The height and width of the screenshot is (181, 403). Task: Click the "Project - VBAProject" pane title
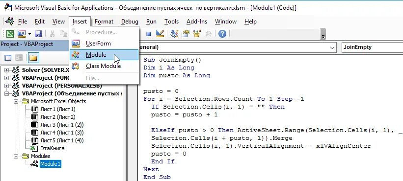pos(27,44)
